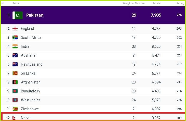
Task: Click the Pakistan flag icon
Action: coord(18,15)
